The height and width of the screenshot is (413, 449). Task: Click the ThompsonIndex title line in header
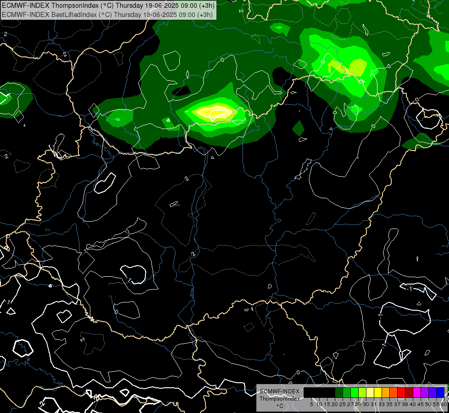108,5
